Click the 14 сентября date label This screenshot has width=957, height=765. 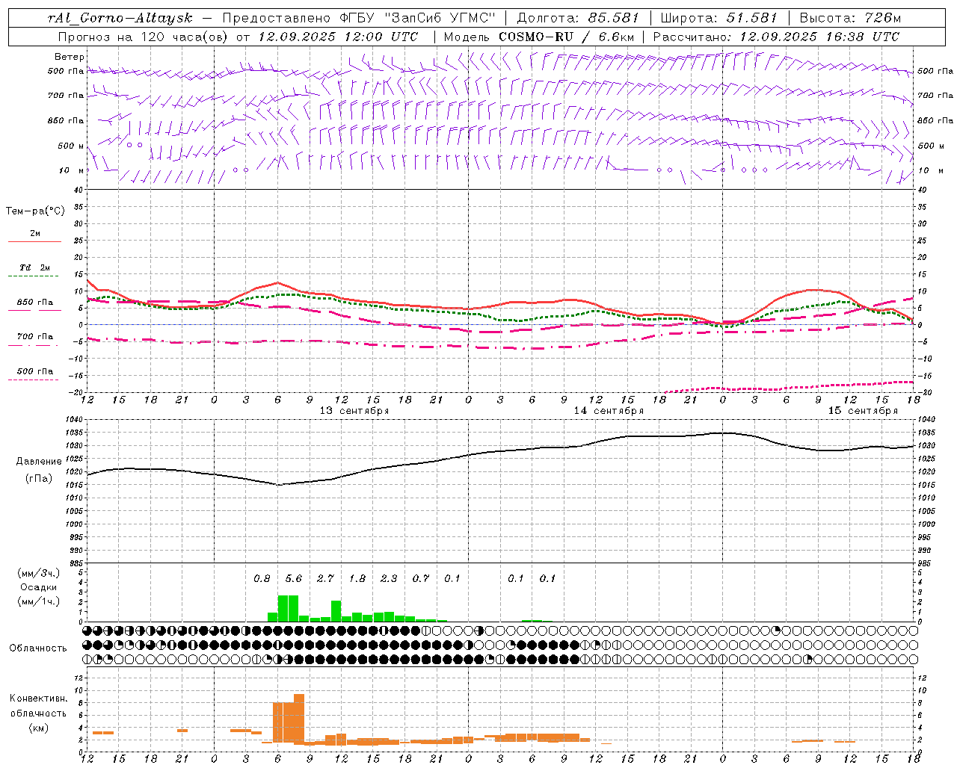[x=609, y=411]
